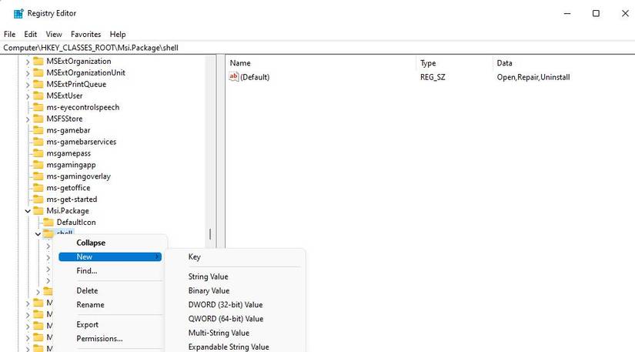Choose Find... in the context menu
The width and height of the screenshot is (635, 352).
(87, 270)
